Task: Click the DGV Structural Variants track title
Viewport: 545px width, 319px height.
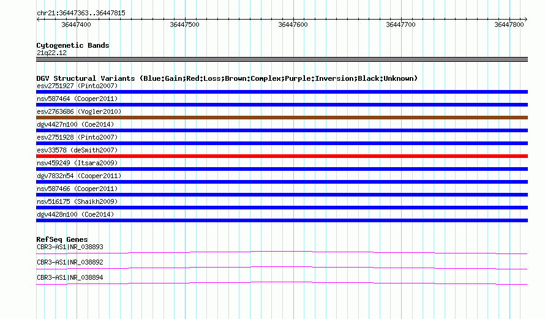Action: pyautogui.click(x=227, y=78)
